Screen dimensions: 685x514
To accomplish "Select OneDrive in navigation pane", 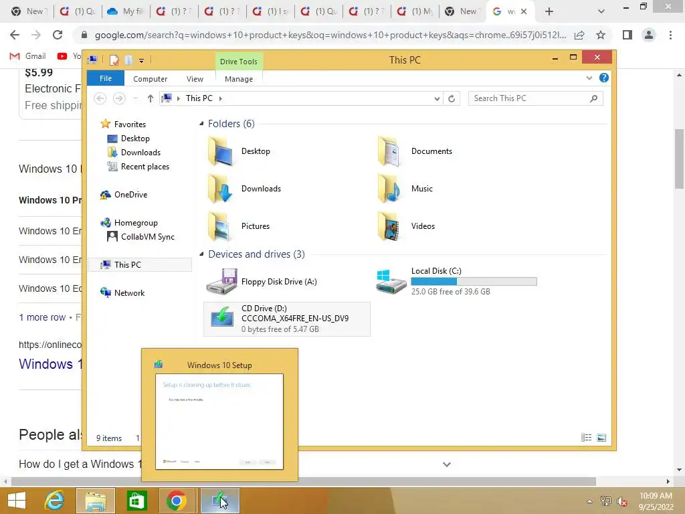I will [124, 195].
